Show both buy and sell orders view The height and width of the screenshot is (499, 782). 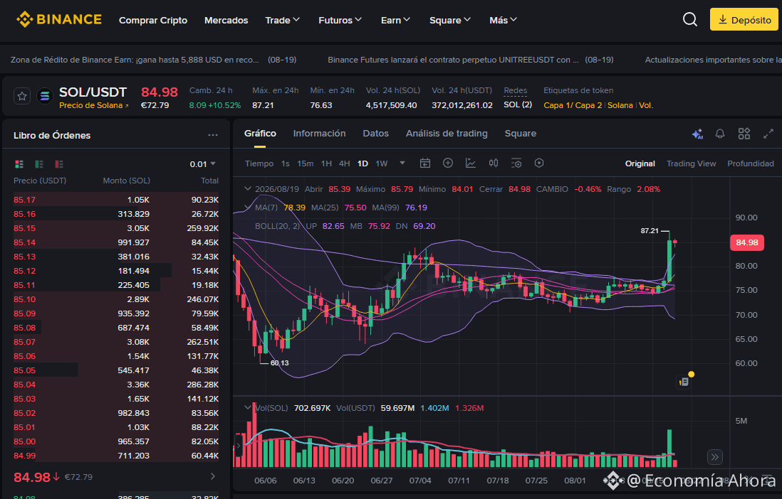[19, 163]
